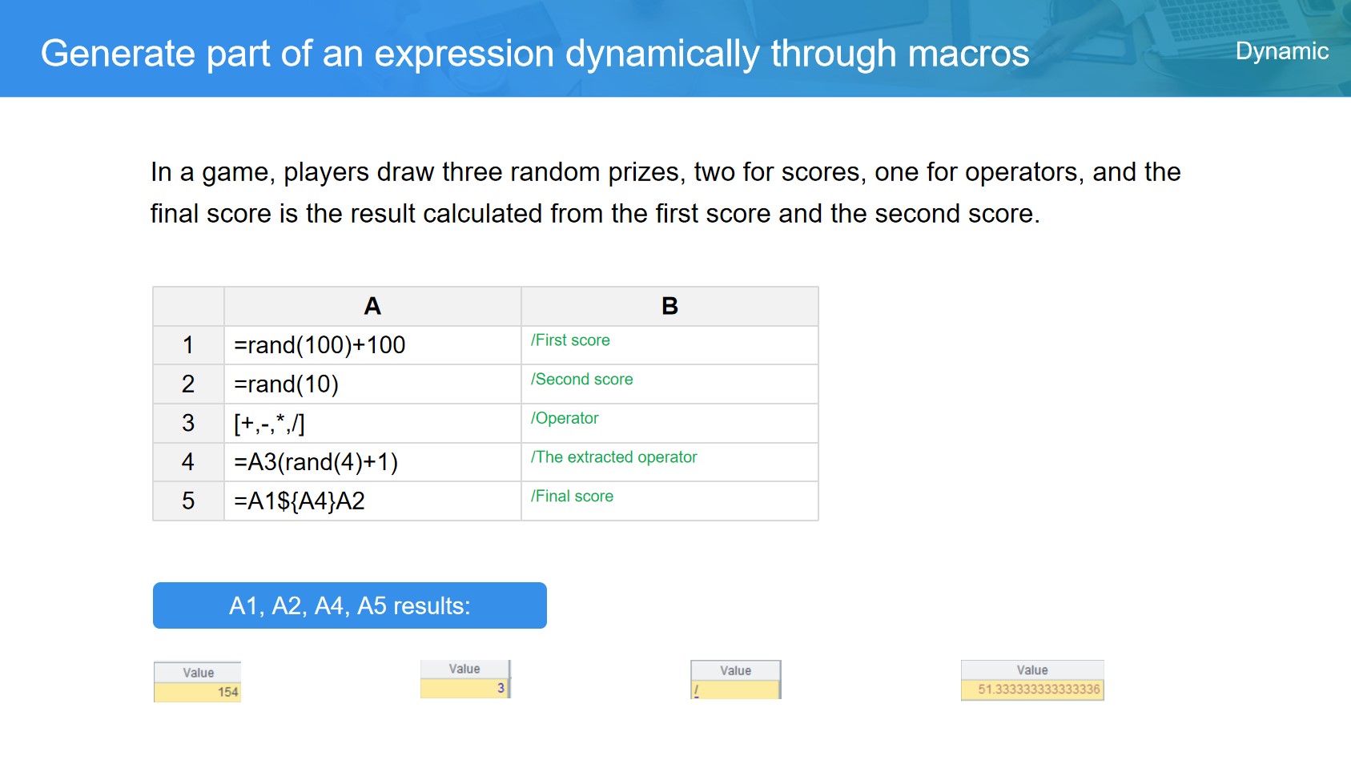Click the value box showing 3
The width and height of the screenshot is (1351, 760).
tap(464, 688)
